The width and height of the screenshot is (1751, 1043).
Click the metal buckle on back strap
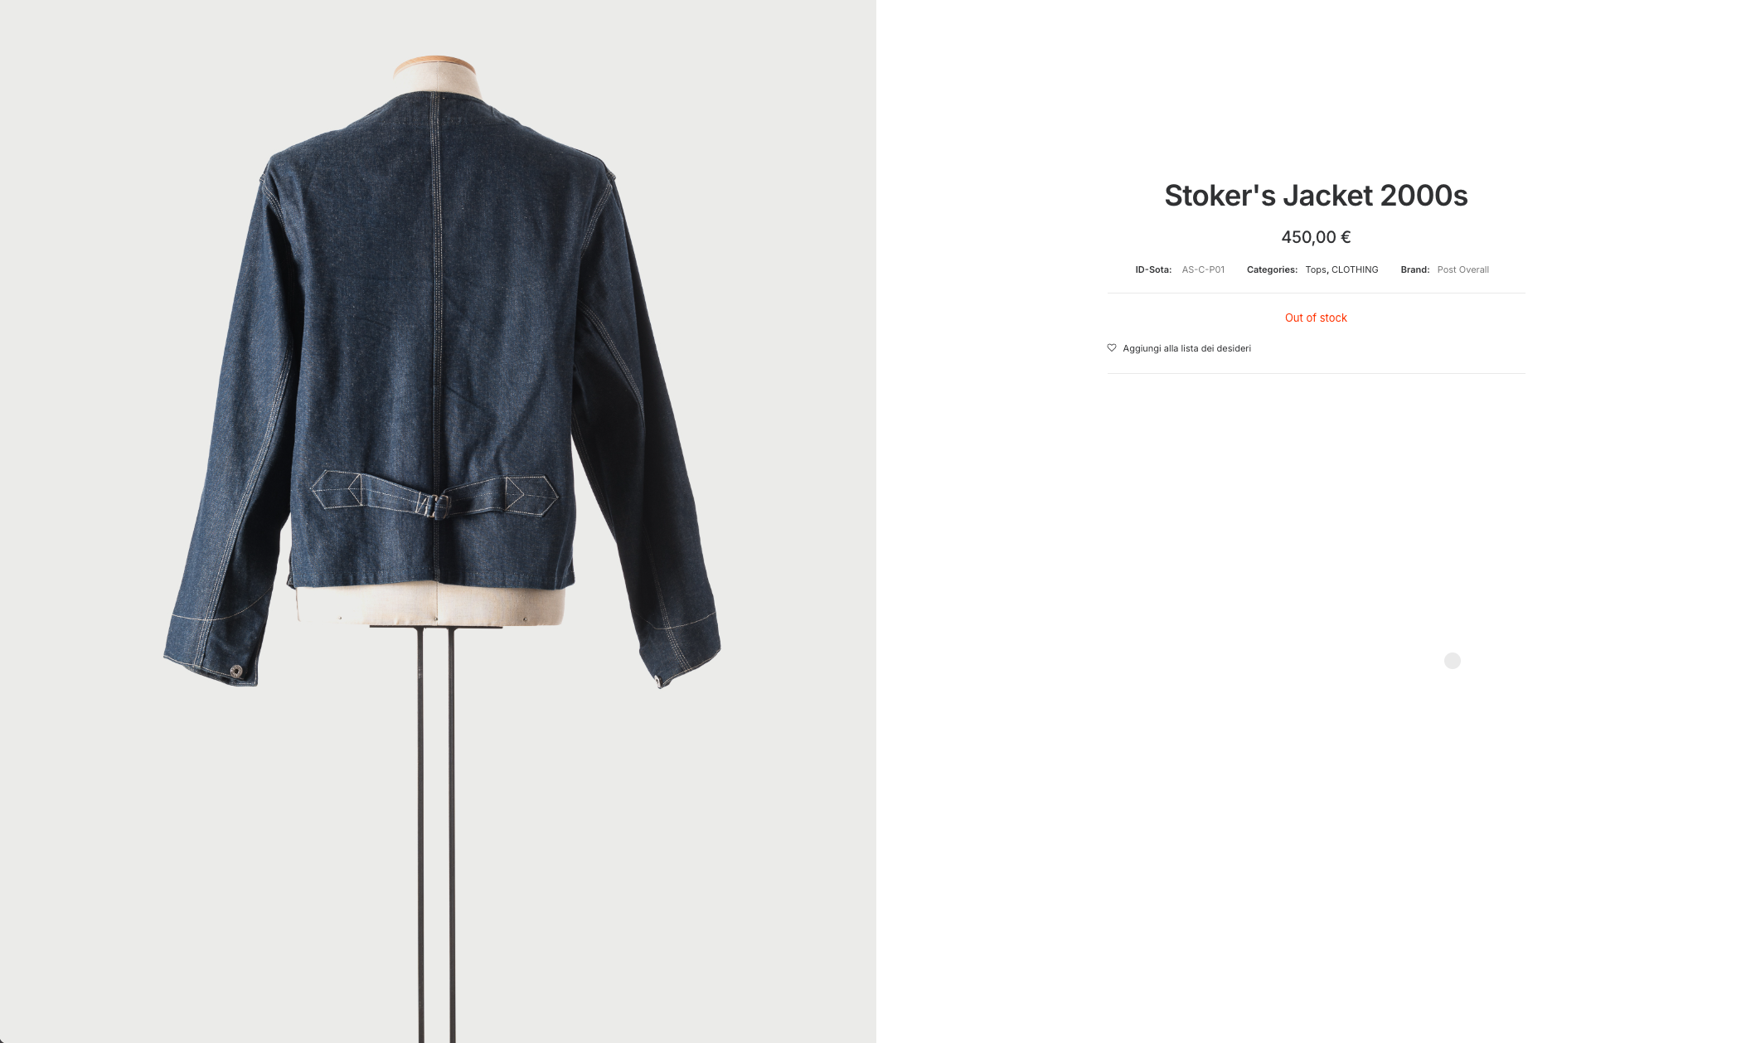[437, 505]
